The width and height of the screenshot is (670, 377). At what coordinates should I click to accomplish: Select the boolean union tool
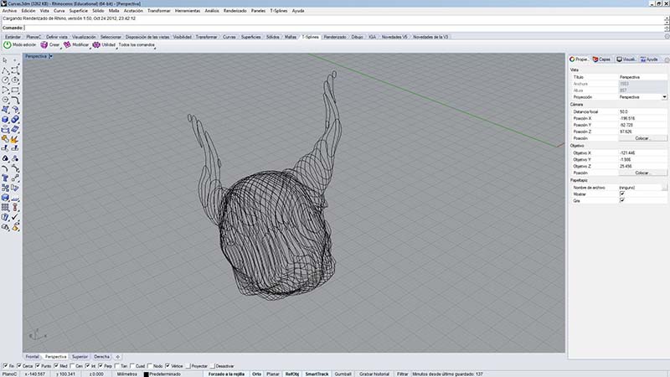point(15,119)
